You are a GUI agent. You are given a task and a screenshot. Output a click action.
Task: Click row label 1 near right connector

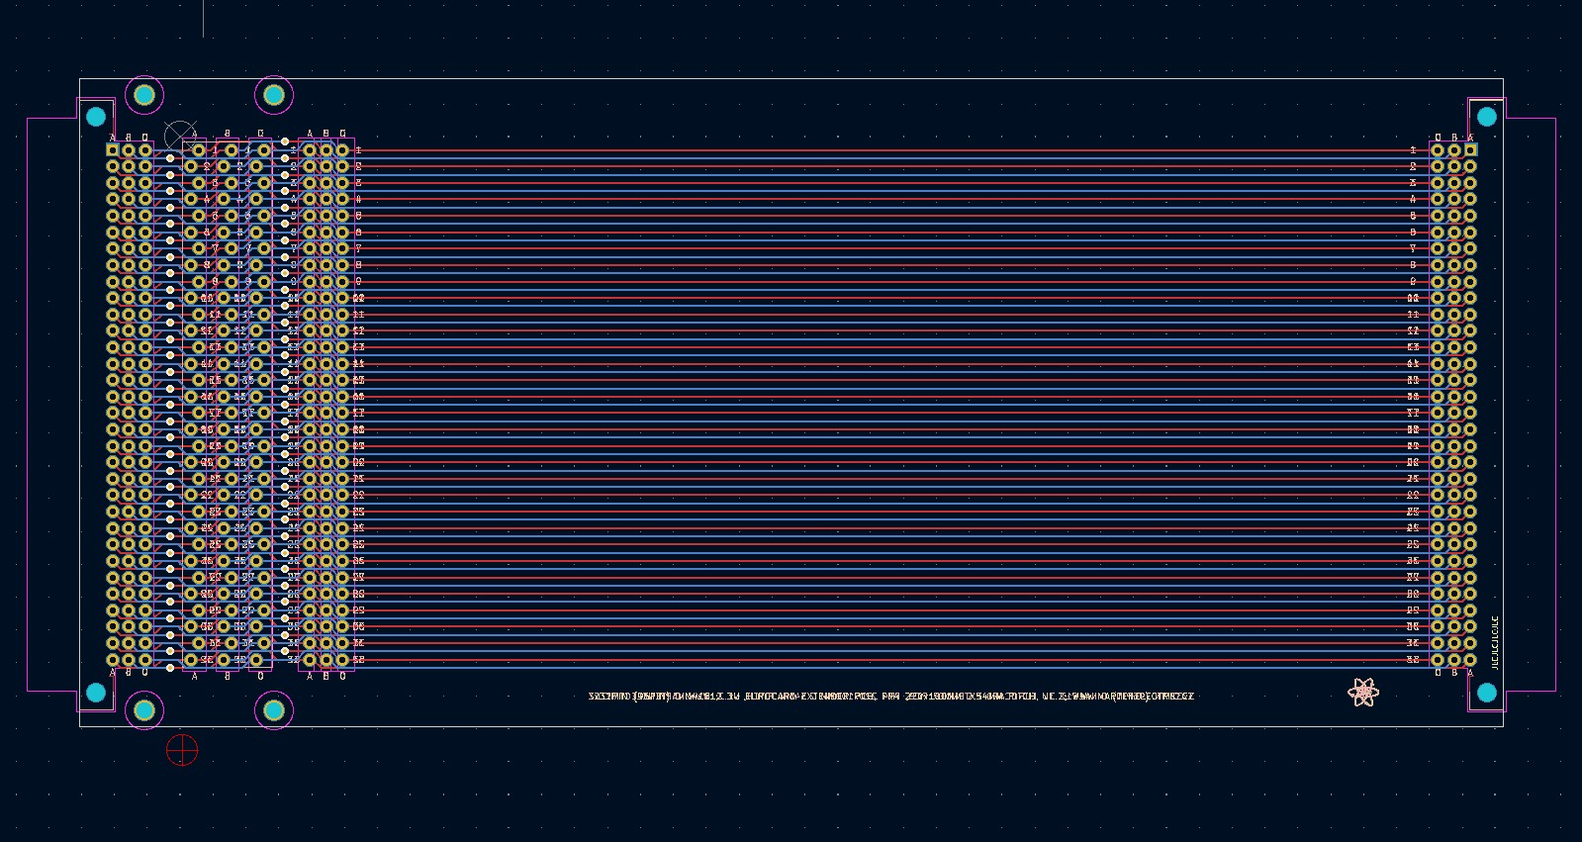[1413, 150]
